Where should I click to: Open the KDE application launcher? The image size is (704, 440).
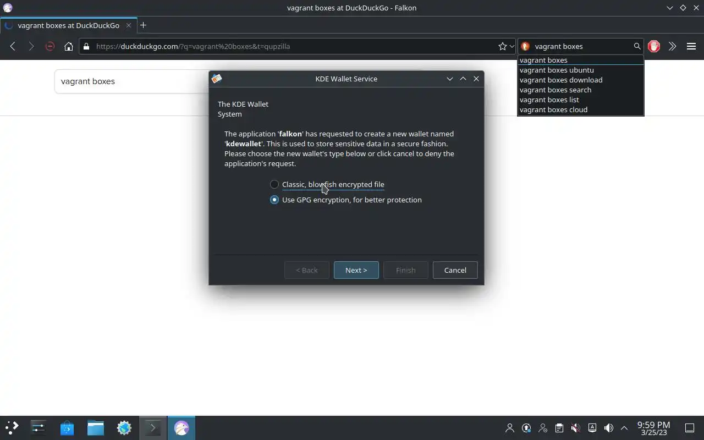pos(12,427)
